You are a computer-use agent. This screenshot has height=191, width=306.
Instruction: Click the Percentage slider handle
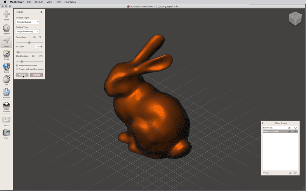(x=29, y=42)
